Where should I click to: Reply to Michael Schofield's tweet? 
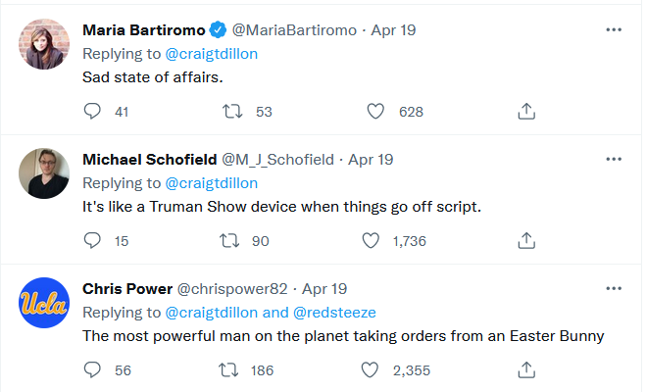[93, 240]
